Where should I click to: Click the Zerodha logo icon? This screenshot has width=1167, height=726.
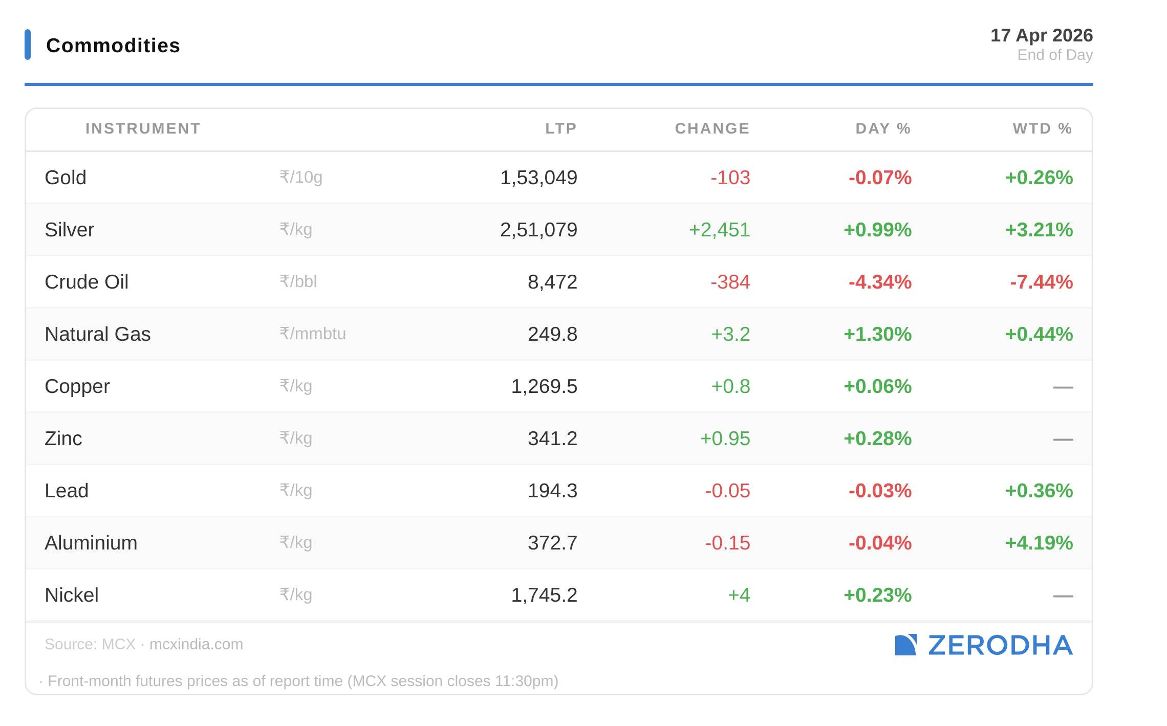click(905, 645)
